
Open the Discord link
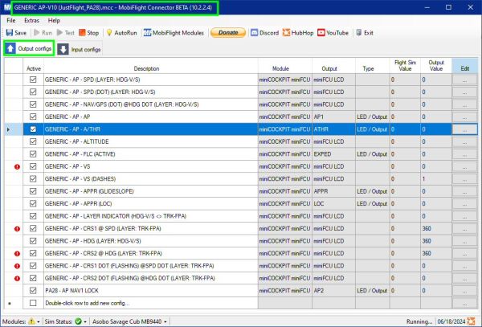coord(264,33)
